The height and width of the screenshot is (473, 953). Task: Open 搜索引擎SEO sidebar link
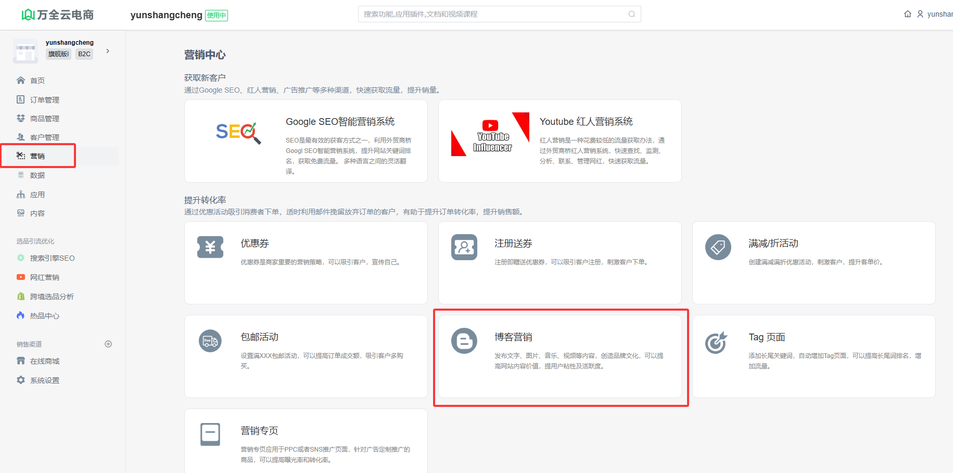[x=52, y=258]
